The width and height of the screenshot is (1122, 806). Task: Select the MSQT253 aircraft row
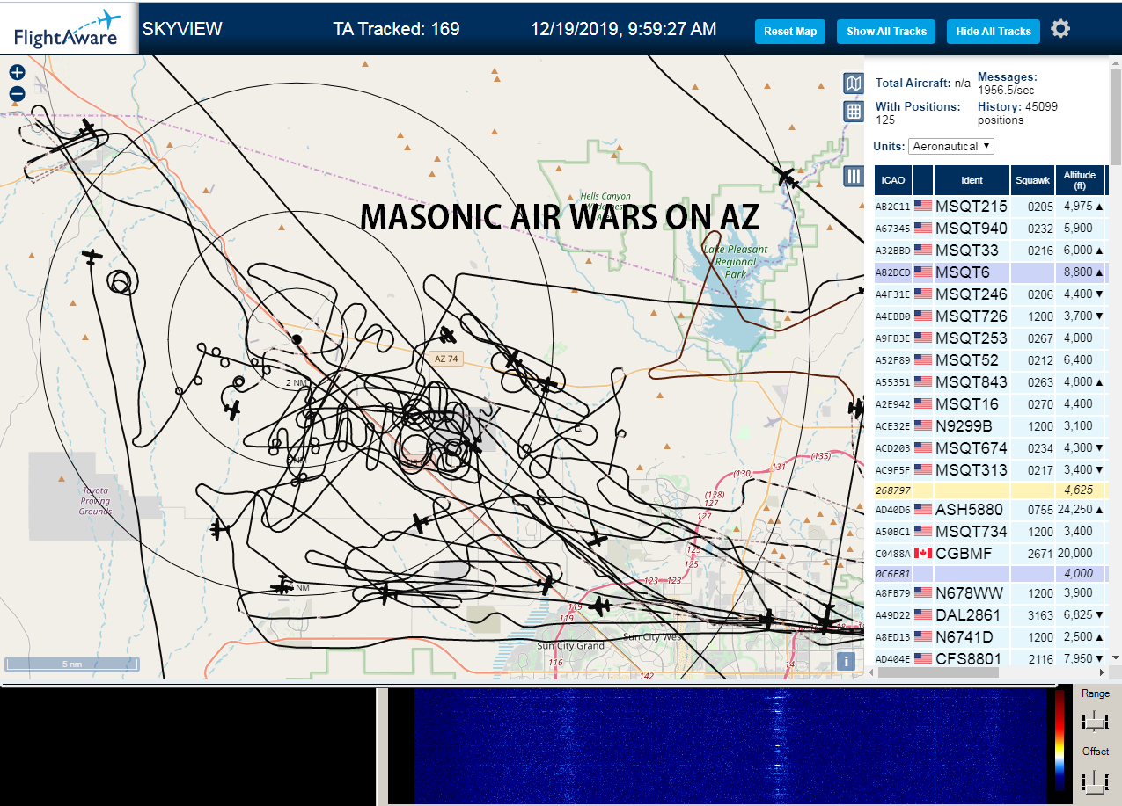[991, 338]
